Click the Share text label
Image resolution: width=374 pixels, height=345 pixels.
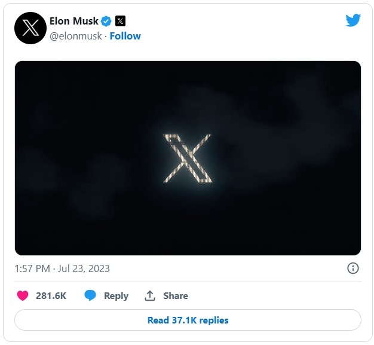[x=176, y=295]
